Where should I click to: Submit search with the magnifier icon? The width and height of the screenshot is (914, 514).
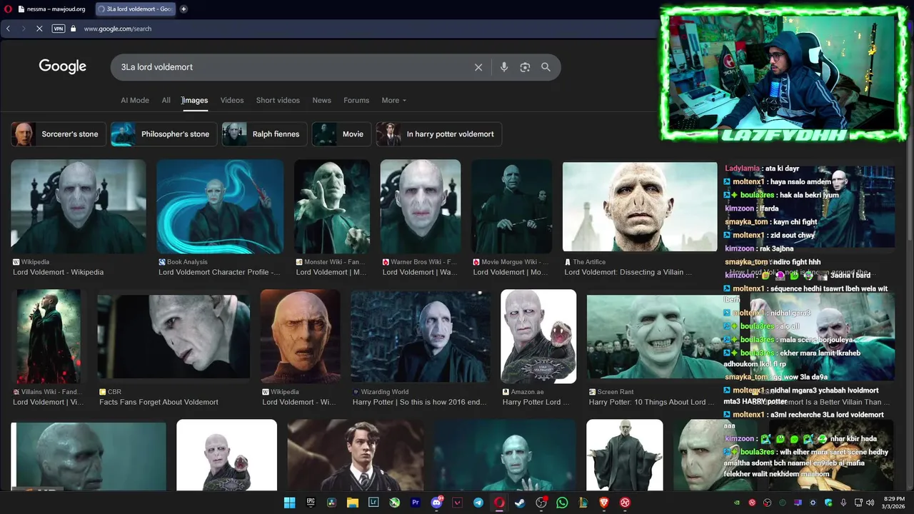[546, 67]
